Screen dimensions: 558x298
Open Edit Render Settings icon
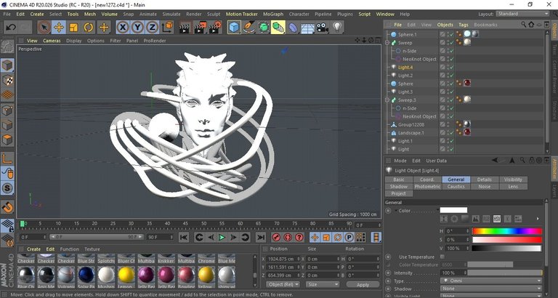(x=216, y=28)
